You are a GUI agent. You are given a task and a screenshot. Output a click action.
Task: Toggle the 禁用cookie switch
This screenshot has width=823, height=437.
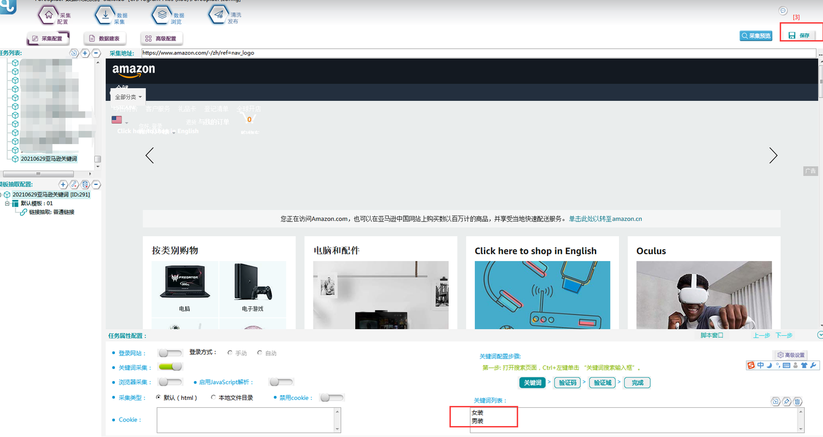click(332, 398)
